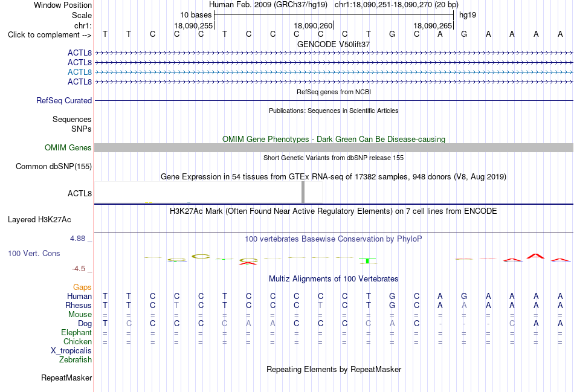Image resolution: width=574 pixels, height=392 pixels.
Task: Open the RefSeq Curated track label
Action: tap(63, 100)
